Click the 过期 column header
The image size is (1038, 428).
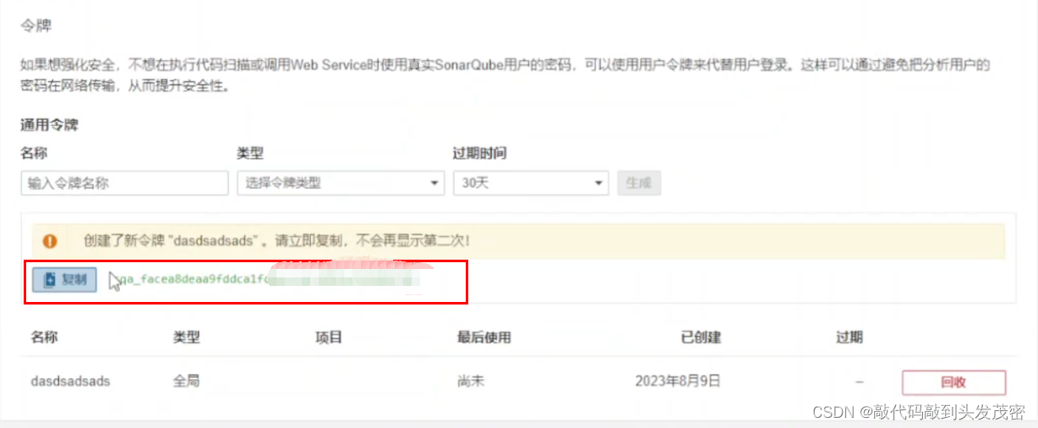coord(849,337)
